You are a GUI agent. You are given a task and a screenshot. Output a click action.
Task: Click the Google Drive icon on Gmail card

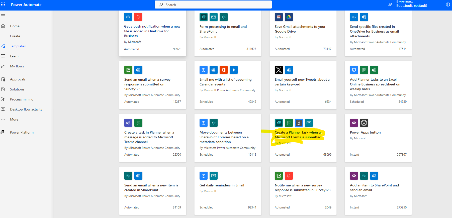[x=289, y=17]
